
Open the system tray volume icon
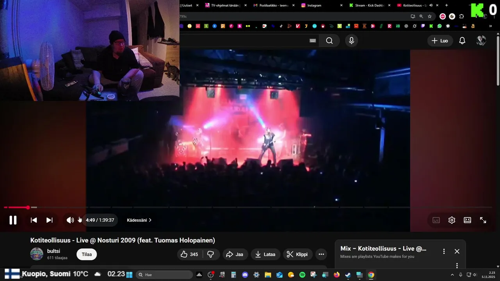click(475, 275)
